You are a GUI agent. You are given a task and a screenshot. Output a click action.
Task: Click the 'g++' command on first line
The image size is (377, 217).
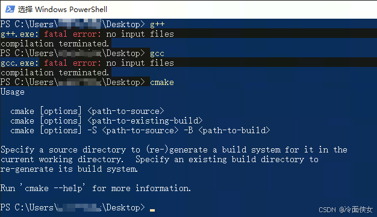coord(157,24)
